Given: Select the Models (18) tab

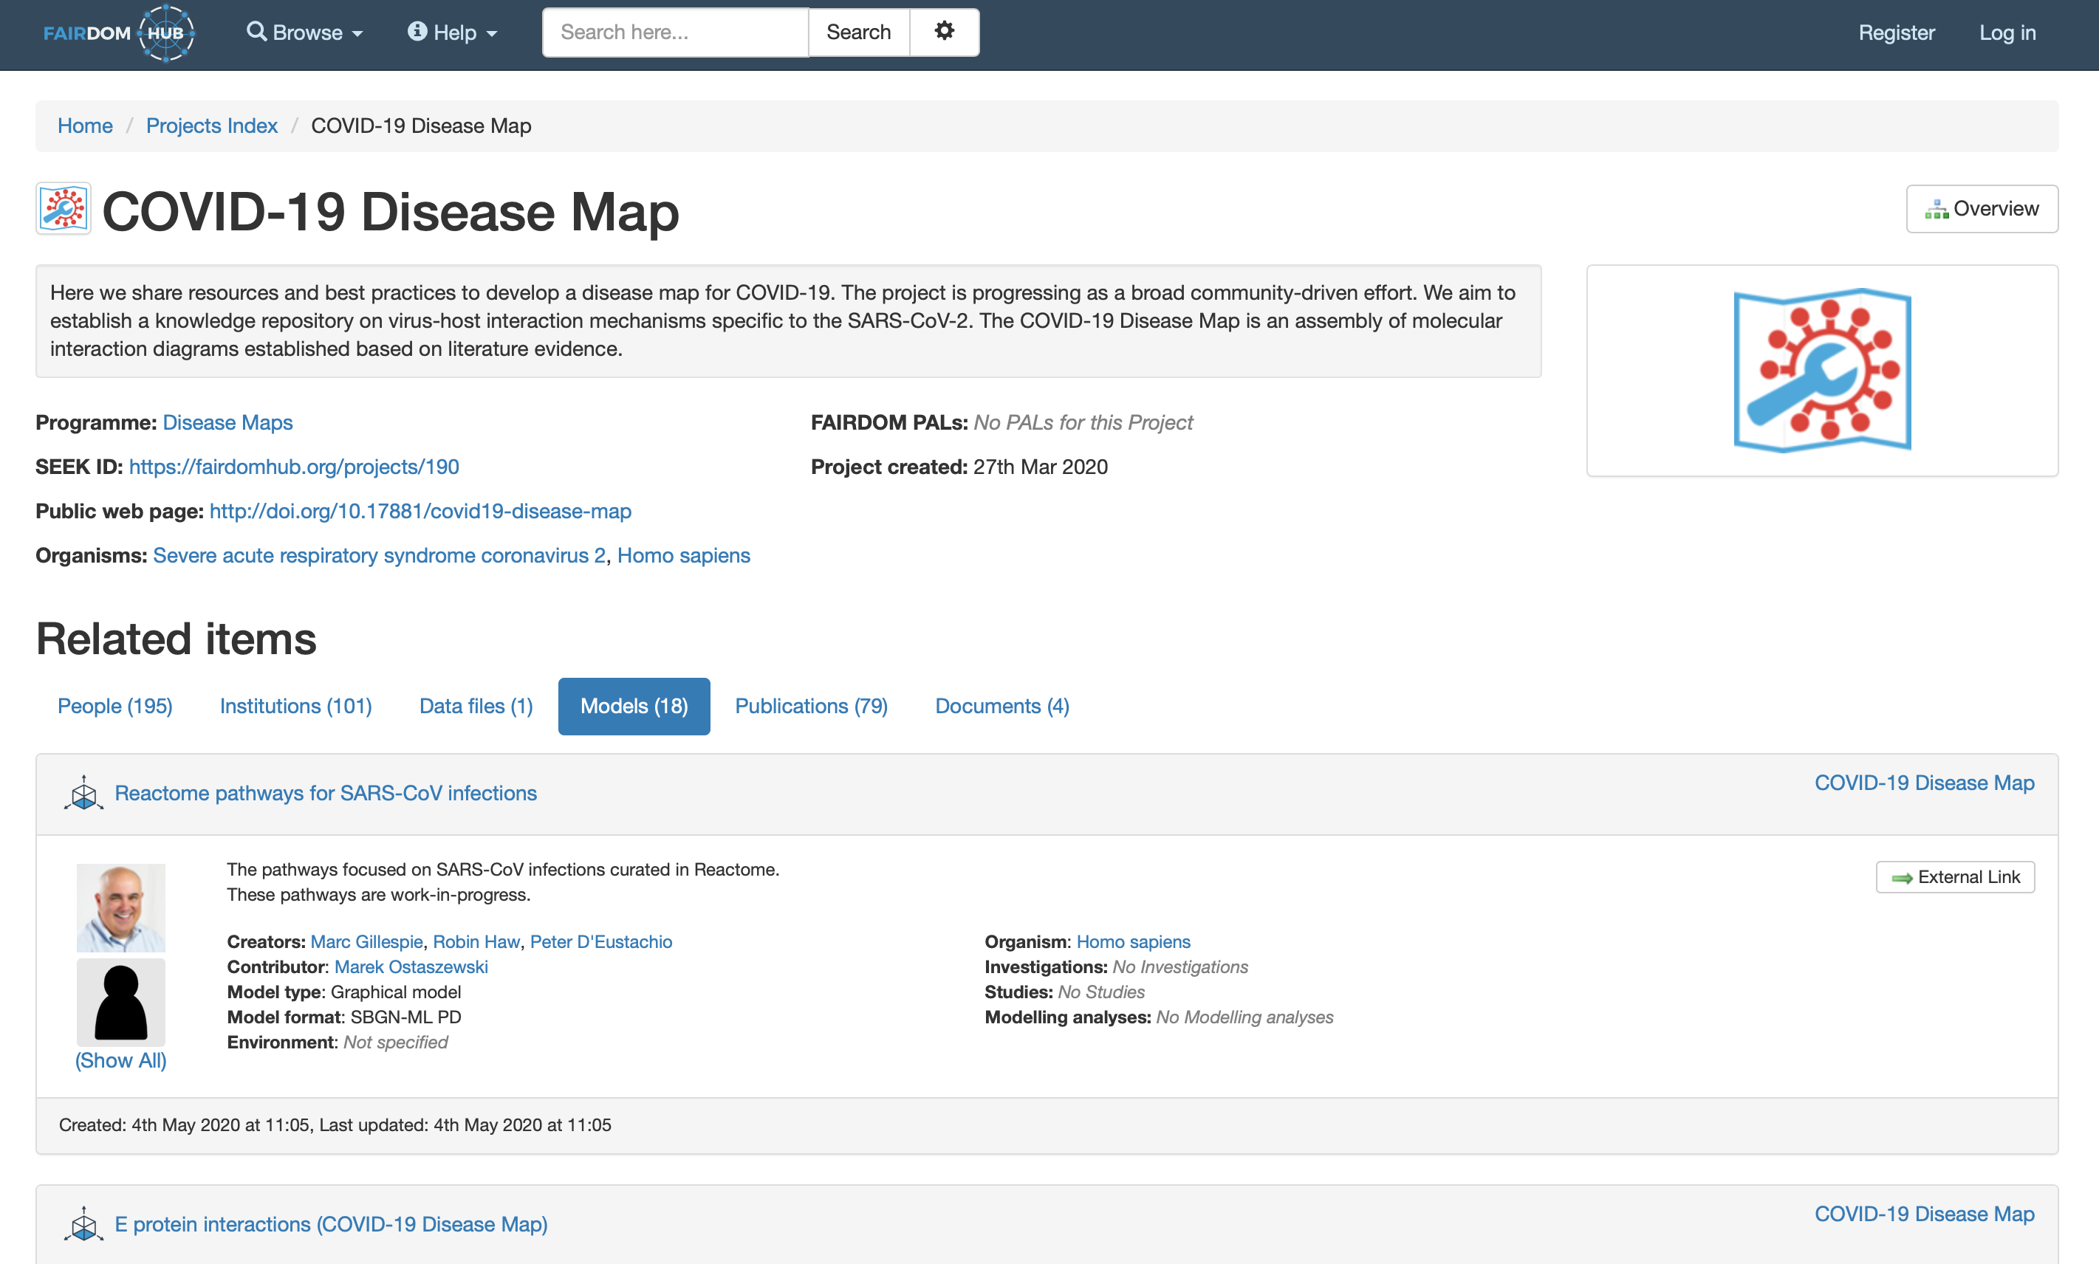Looking at the screenshot, I should coord(634,706).
